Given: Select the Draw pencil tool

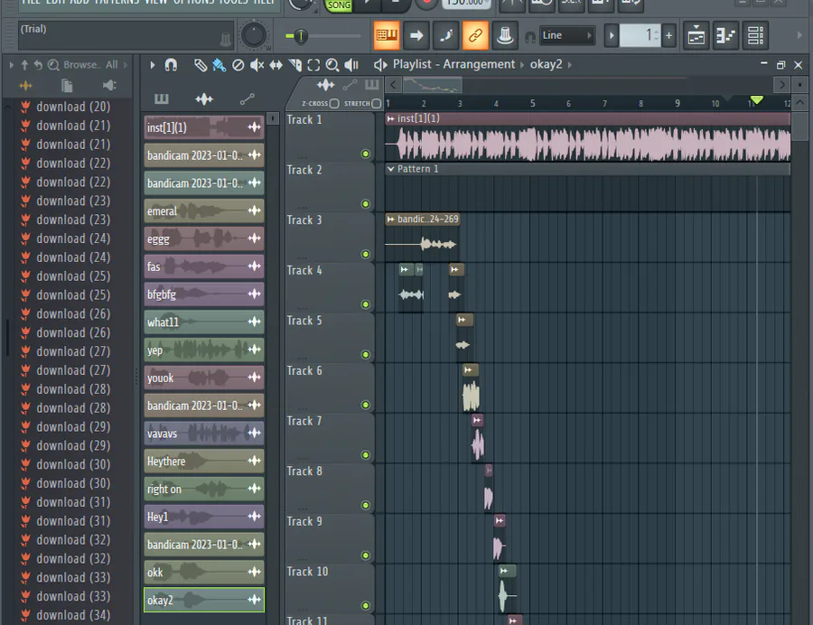Looking at the screenshot, I should 201,65.
